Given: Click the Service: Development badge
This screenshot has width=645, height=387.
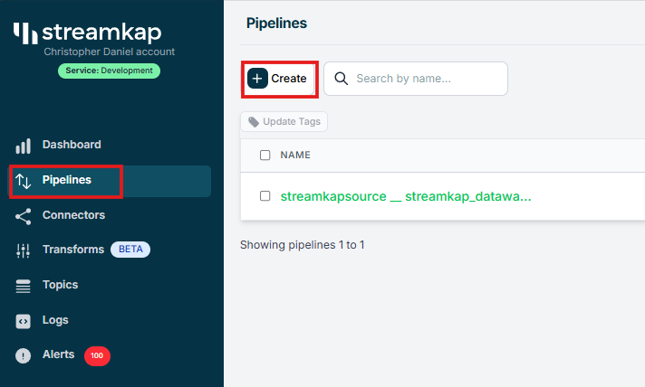Looking at the screenshot, I should (109, 71).
